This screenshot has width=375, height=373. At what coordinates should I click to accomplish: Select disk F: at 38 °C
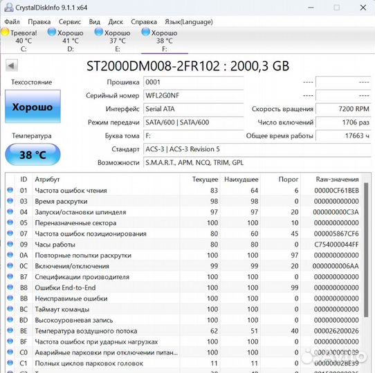click(164, 41)
